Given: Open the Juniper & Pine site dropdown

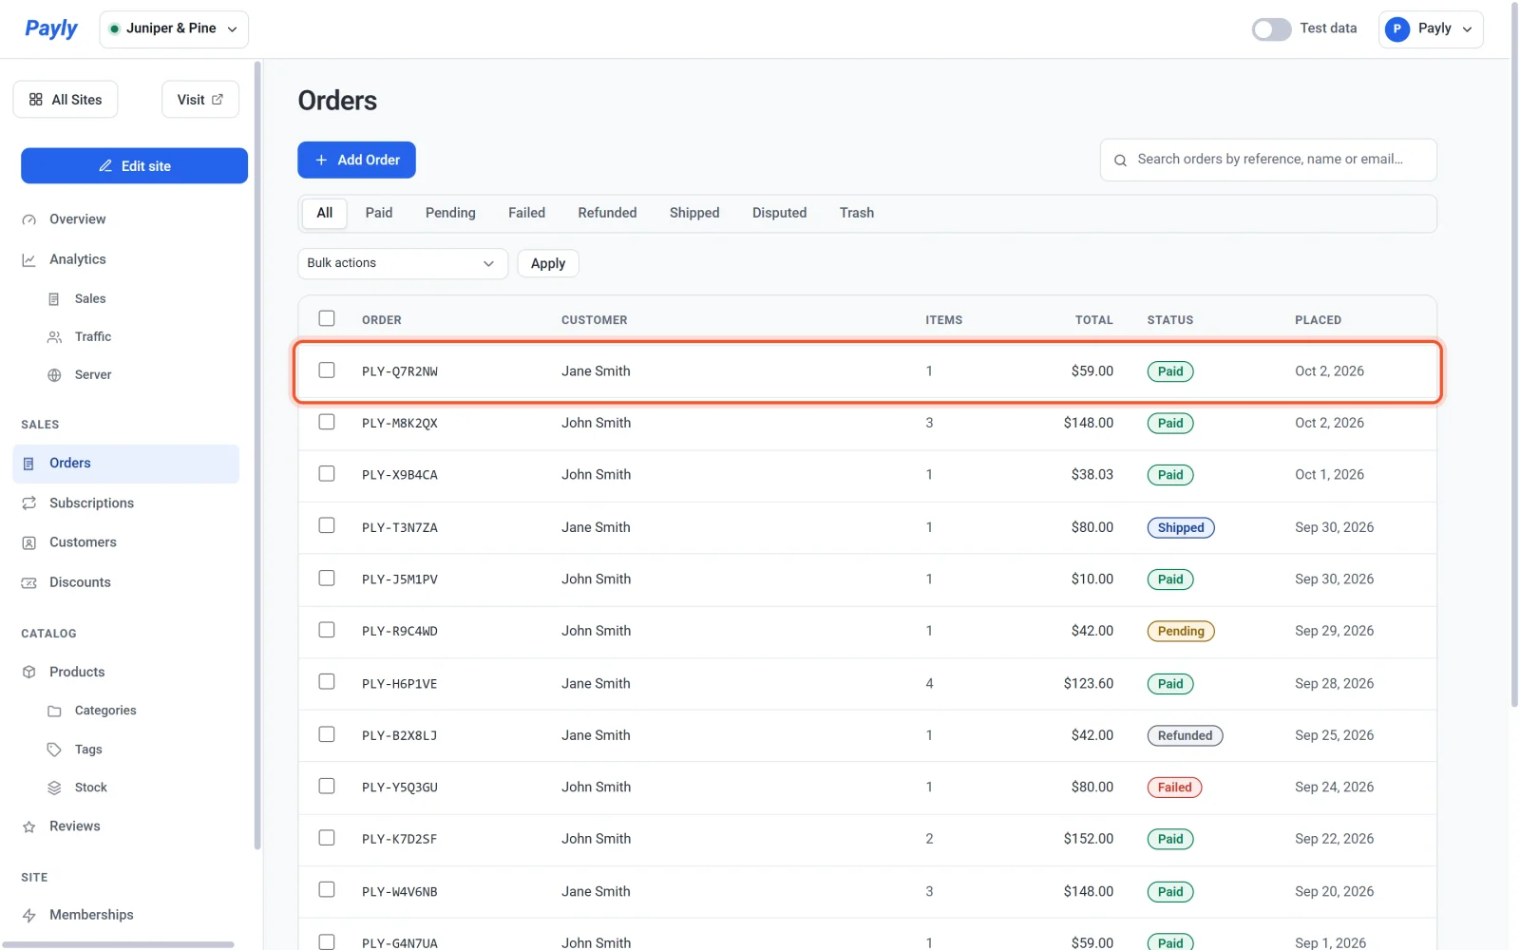Looking at the screenshot, I should pos(174,29).
